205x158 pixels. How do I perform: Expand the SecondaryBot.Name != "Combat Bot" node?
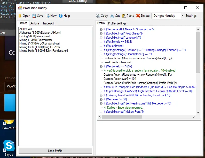pyautogui.click(x=101, y=29)
